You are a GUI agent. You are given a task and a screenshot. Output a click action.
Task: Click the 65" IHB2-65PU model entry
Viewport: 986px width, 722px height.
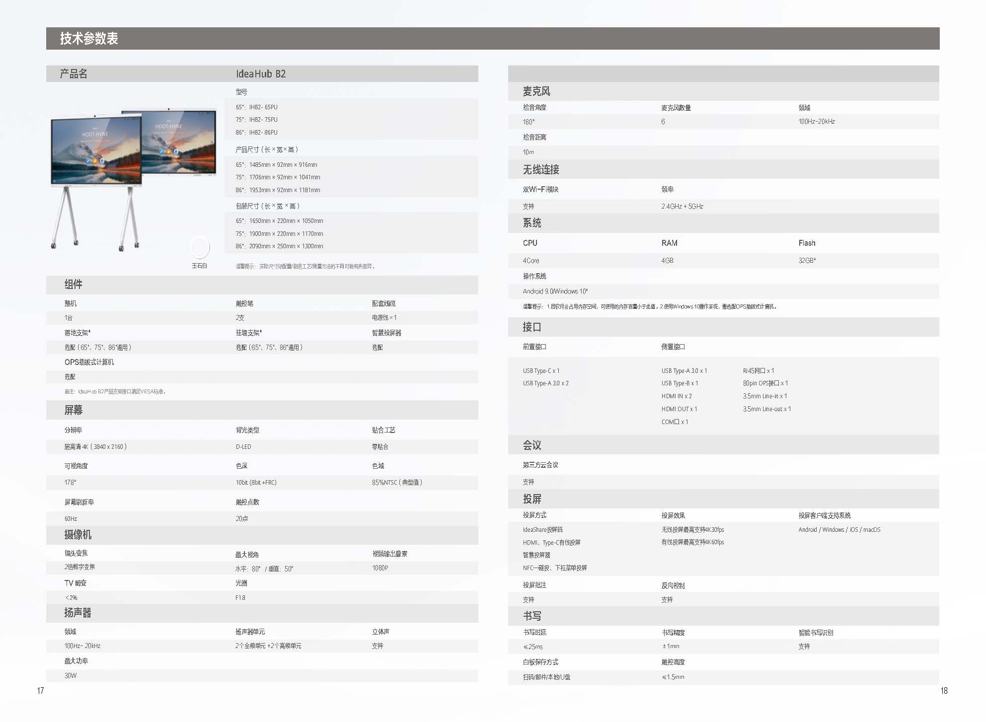click(x=257, y=107)
